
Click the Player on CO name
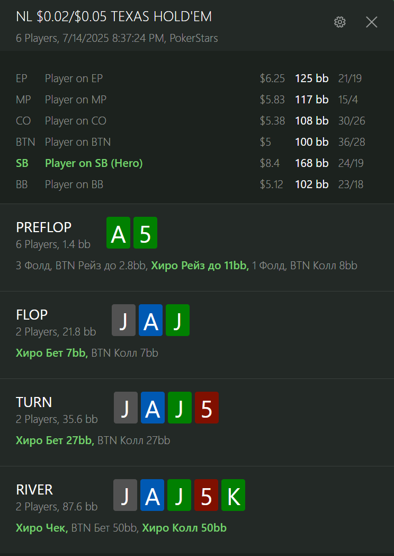point(76,121)
